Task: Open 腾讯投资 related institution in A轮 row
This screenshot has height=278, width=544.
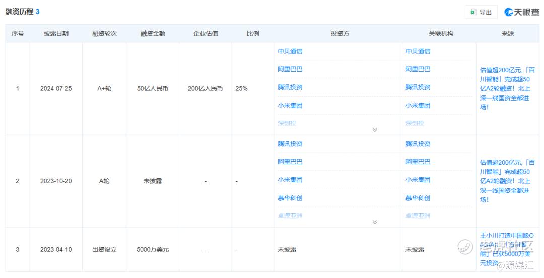Action: coord(418,144)
